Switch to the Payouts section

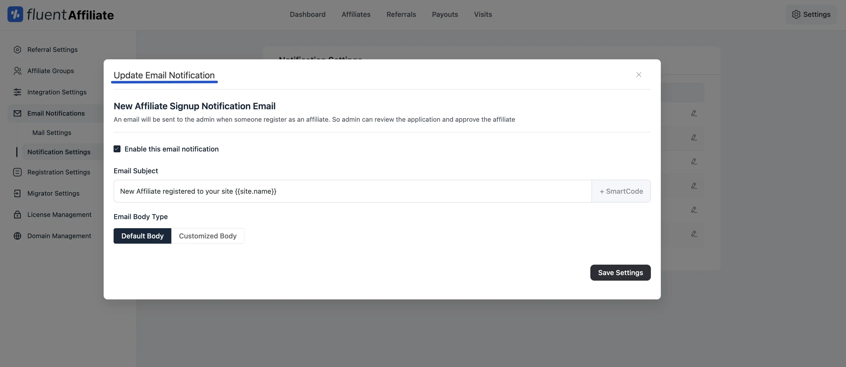pyautogui.click(x=445, y=14)
